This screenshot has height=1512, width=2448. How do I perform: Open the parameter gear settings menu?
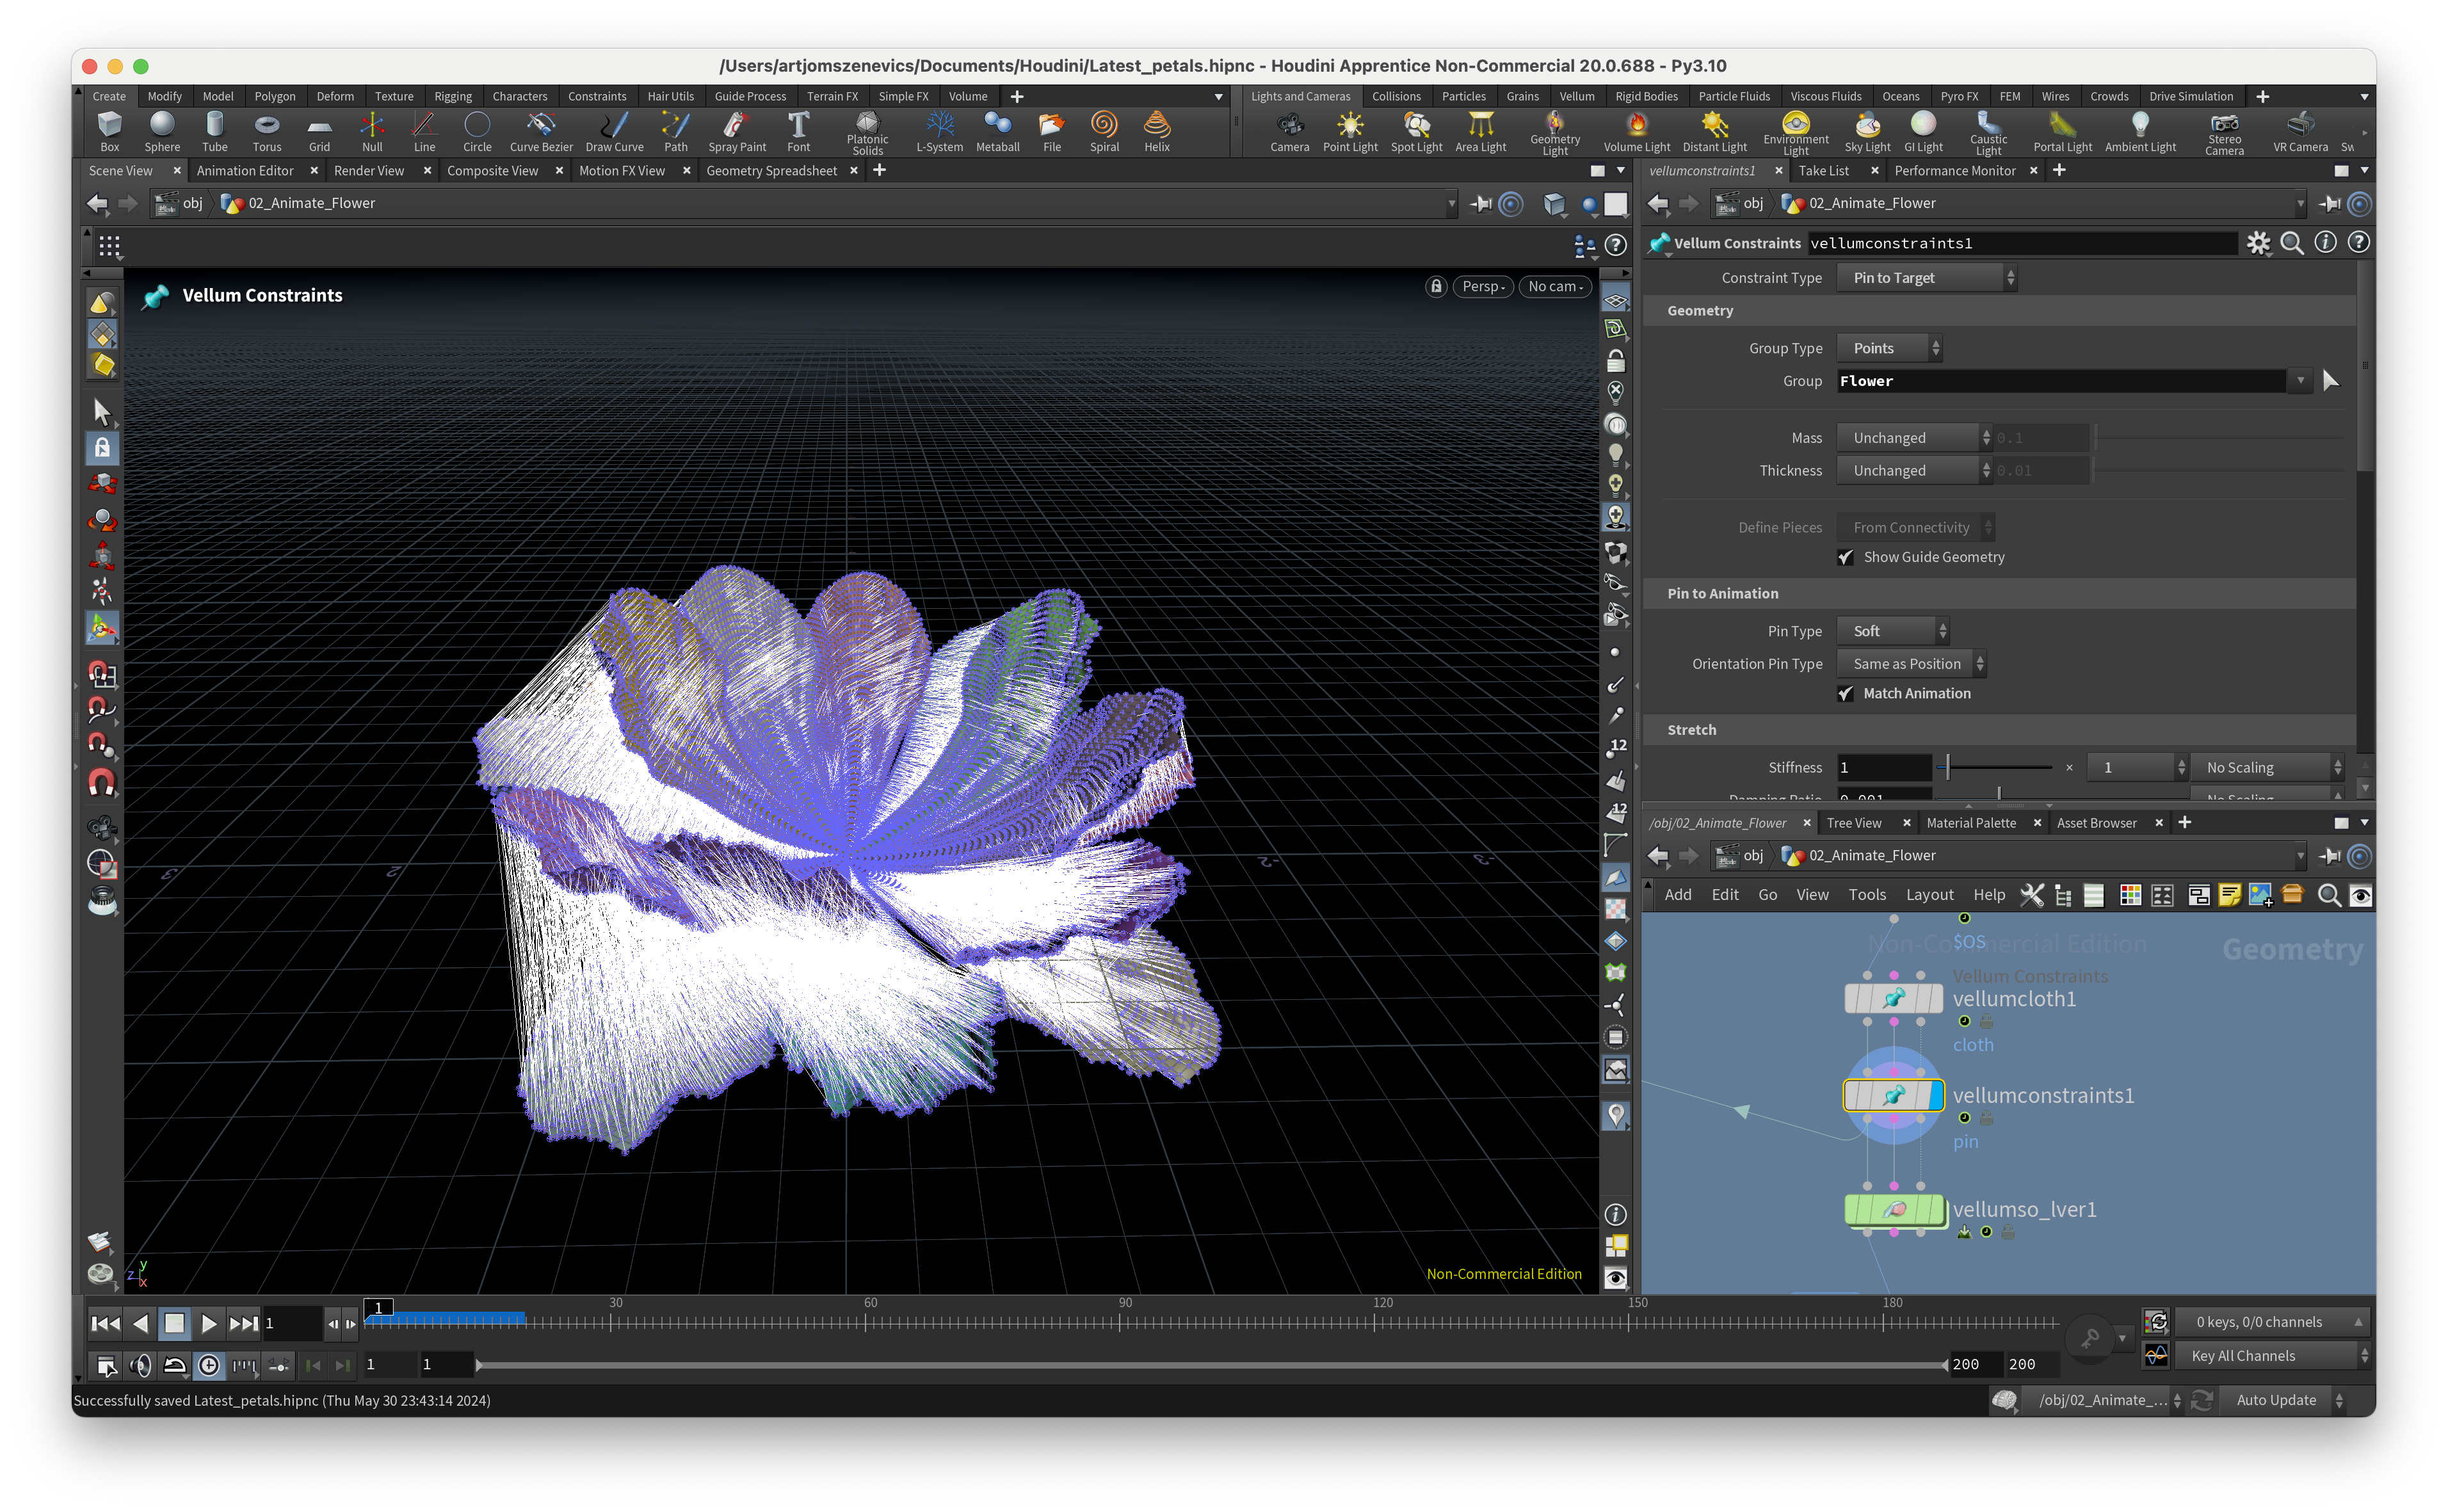tap(2258, 243)
